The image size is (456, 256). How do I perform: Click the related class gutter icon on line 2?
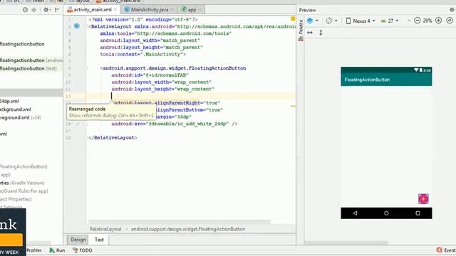[x=77, y=26]
